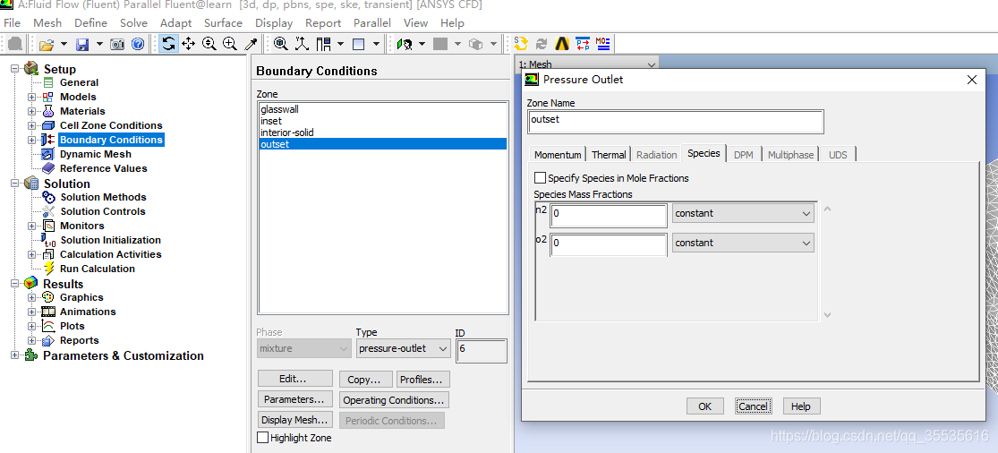Switch to the Thermal tab
Screen dimensions: 998x453
pos(610,155)
